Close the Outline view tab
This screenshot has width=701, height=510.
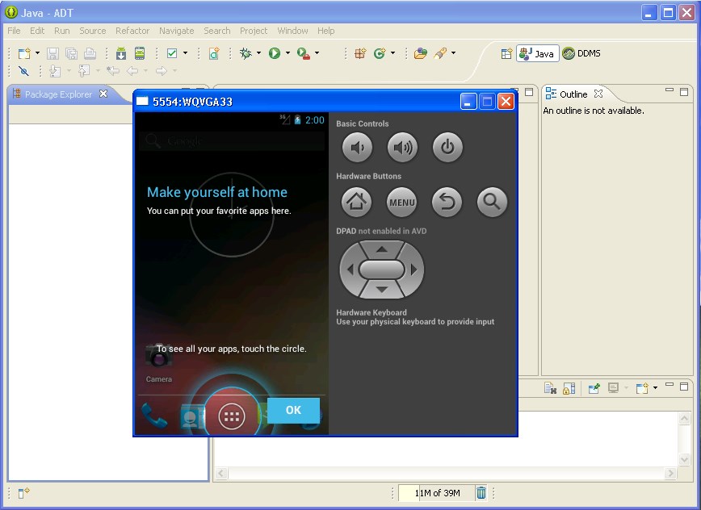click(x=598, y=94)
